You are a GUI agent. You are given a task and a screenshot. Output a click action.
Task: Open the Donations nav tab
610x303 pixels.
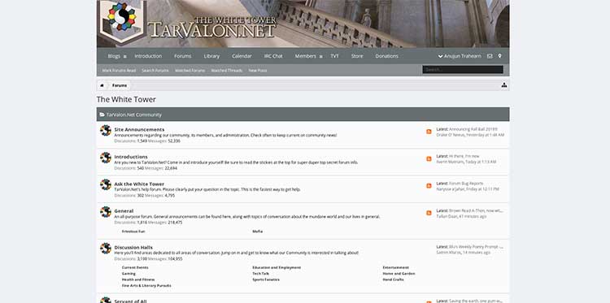[386, 56]
